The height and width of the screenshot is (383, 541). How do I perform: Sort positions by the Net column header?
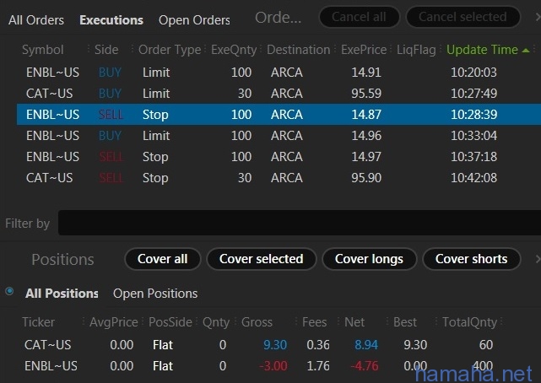[x=354, y=322]
